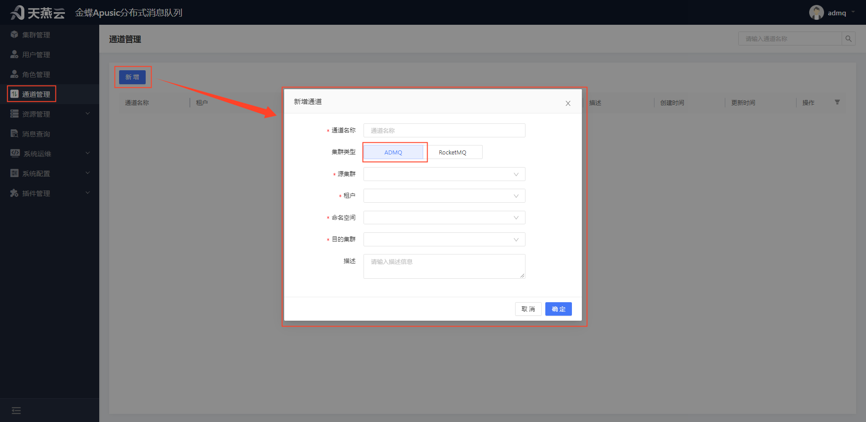The image size is (866, 422).
Task: Click the 通道管理 page heading
Action: pyautogui.click(x=125, y=39)
